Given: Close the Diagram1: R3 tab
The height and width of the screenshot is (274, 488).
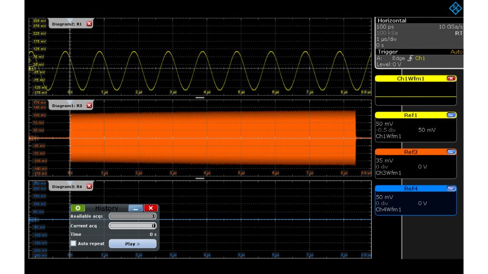Looking at the screenshot, I should coord(89,105).
